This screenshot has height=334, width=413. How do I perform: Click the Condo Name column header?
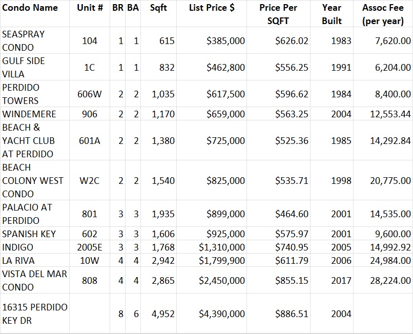pyautogui.click(x=30, y=8)
